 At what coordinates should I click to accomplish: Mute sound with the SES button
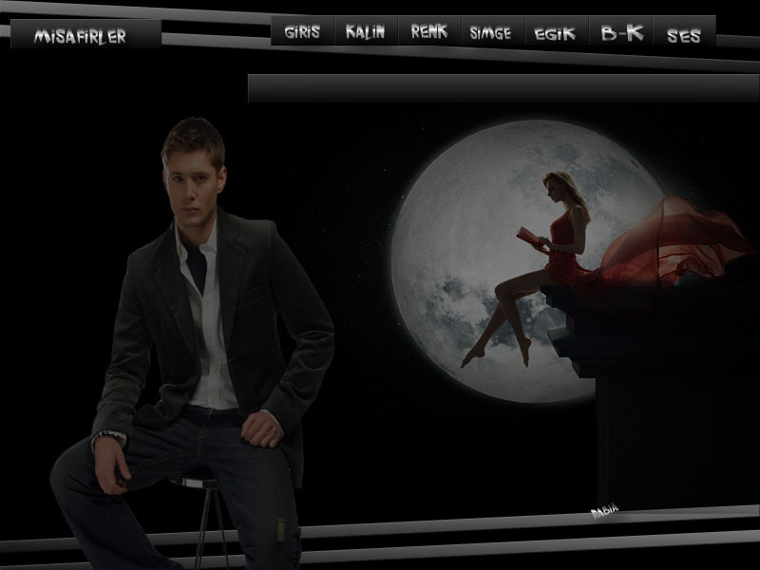684,35
